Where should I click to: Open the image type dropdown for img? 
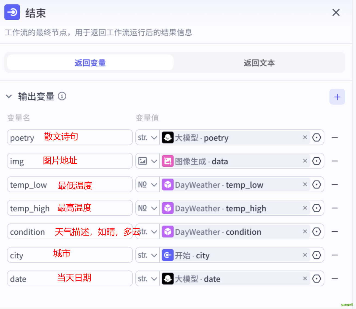tap(147, 161)
